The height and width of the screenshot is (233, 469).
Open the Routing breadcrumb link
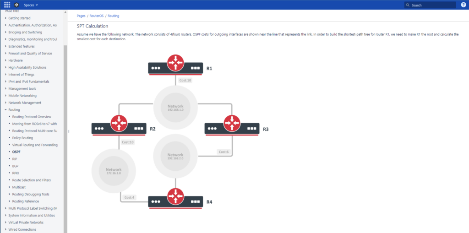click(114, 16)
